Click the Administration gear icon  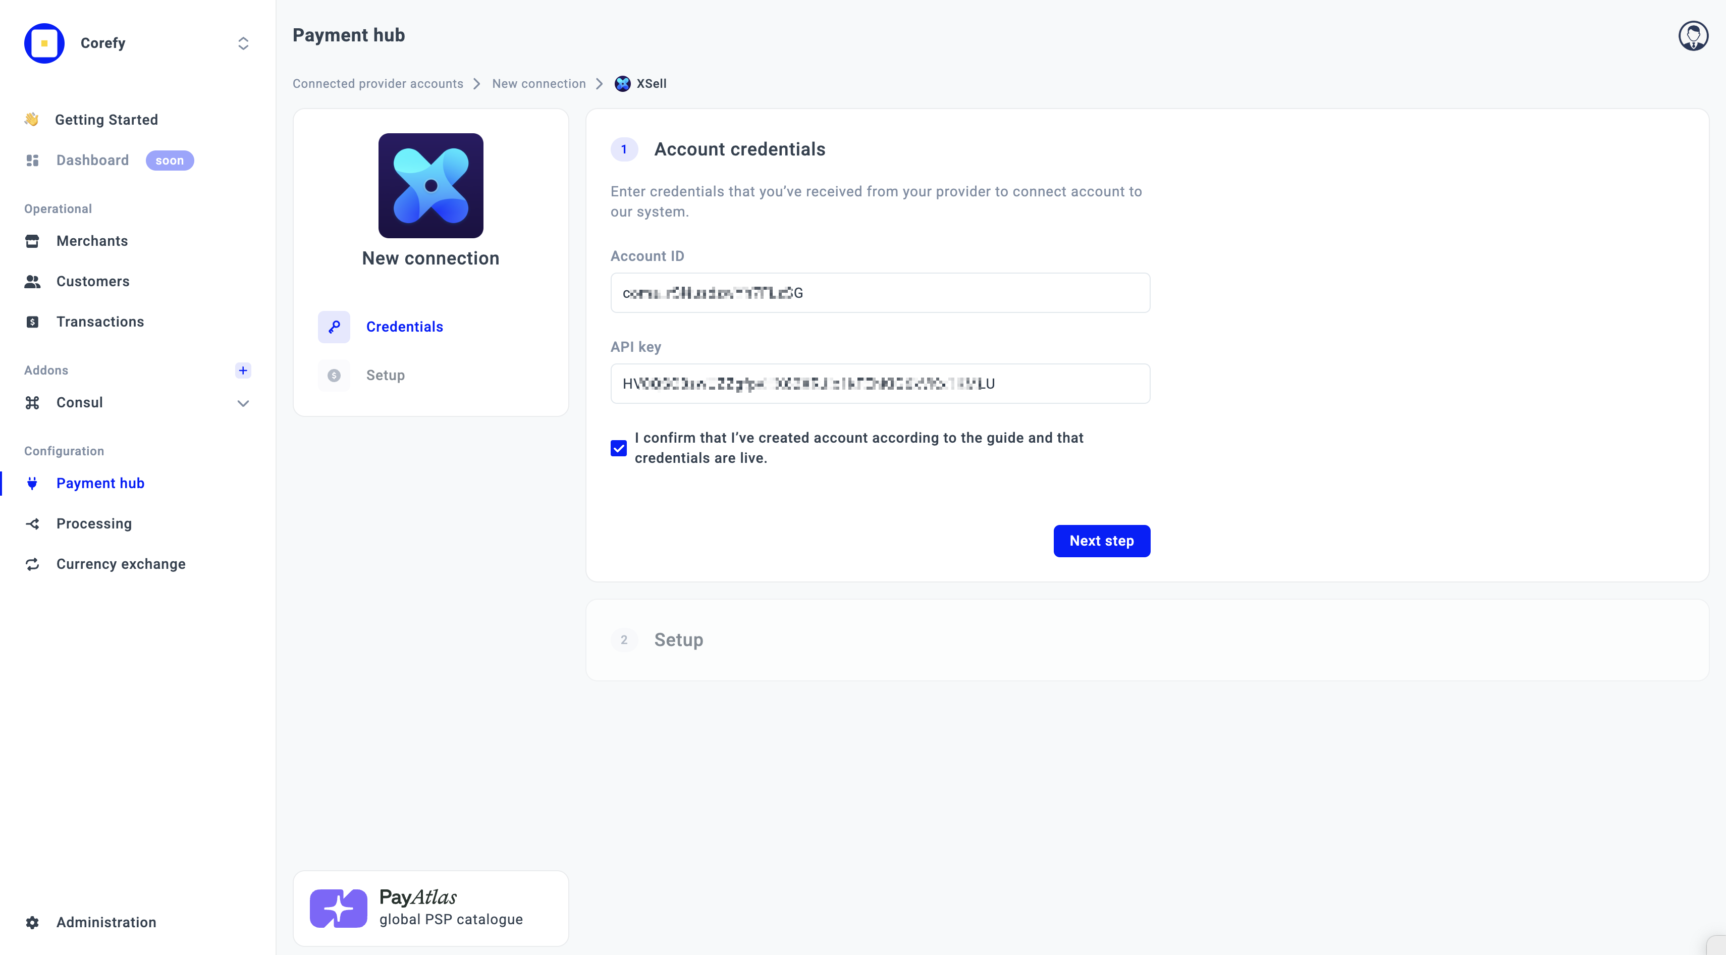[32, 922]
